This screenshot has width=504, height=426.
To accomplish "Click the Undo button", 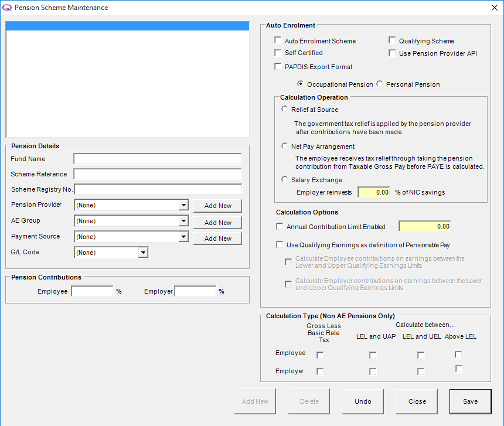I will point(363,401).
